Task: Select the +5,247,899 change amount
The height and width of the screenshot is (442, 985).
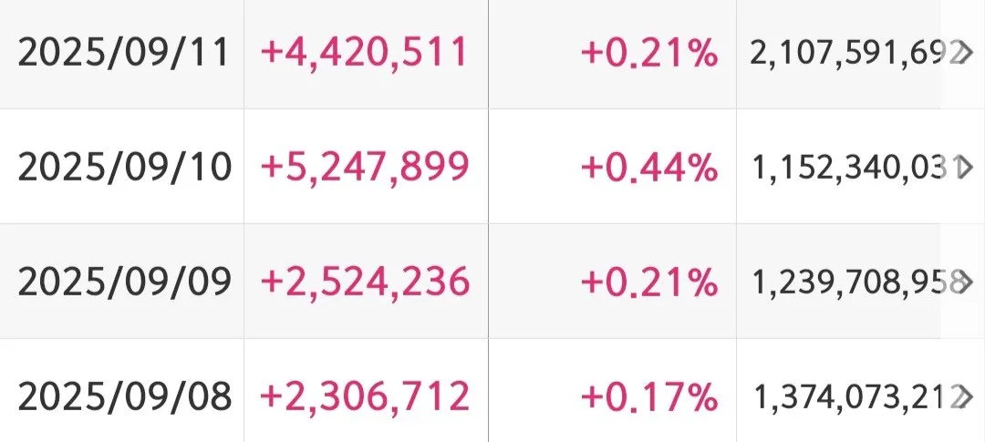Action: pyautogui.click(x=365, y=167)
